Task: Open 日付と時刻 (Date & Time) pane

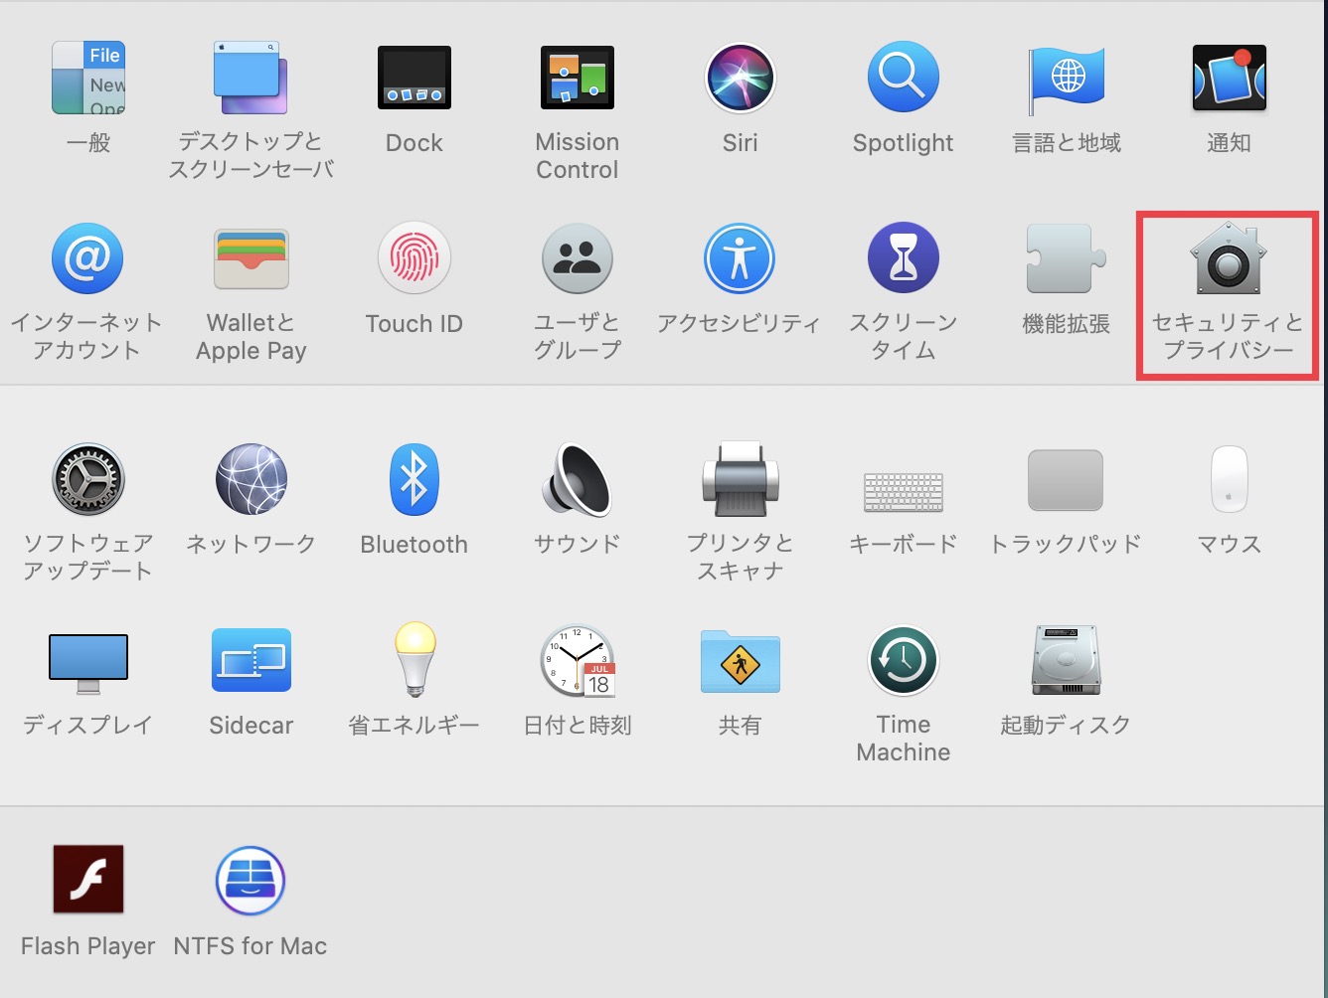Action: 578,661
